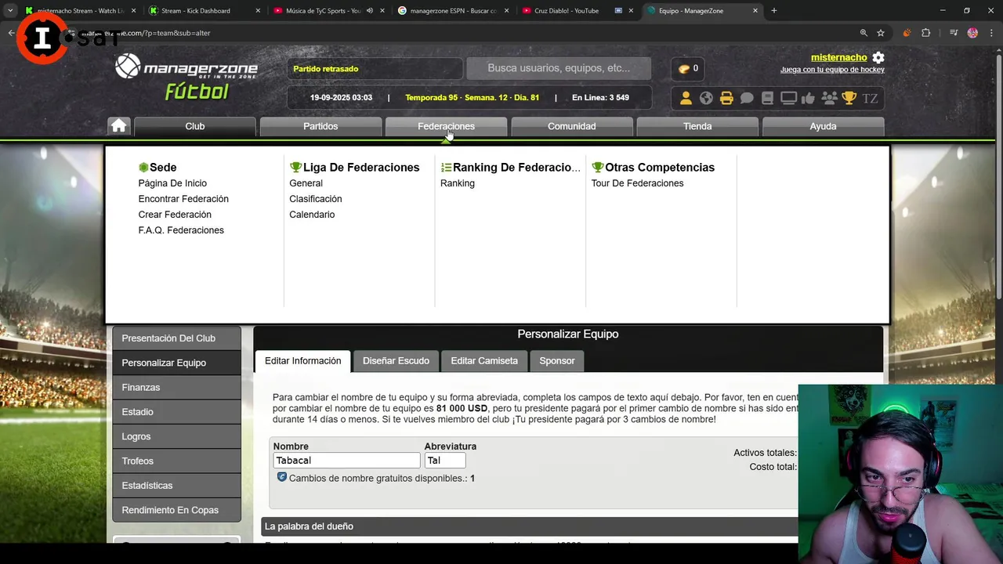Click the thumbs up icon
Screen dimensions: 1003x564
(x=808, y=98)
